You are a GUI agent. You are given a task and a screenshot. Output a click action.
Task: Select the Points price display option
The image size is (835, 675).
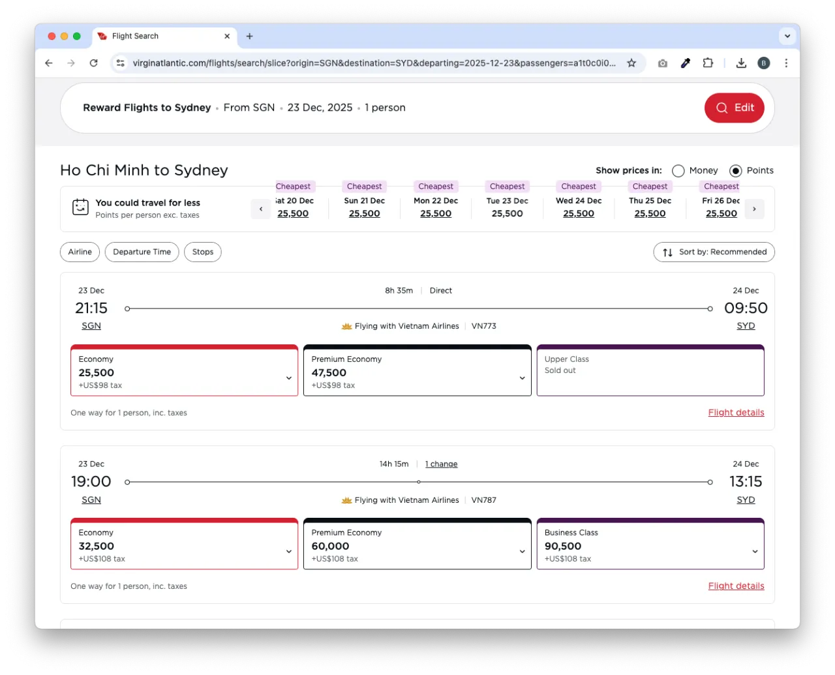click(x=736, y=171)
